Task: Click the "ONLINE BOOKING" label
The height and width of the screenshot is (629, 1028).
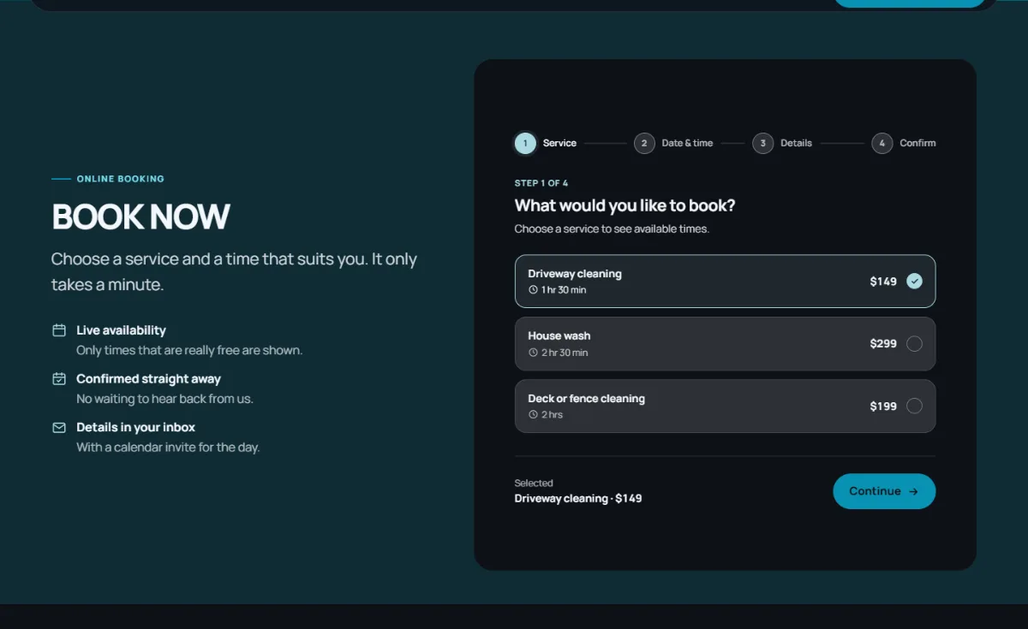Action: pyautogui.click(x=120, y=179)
